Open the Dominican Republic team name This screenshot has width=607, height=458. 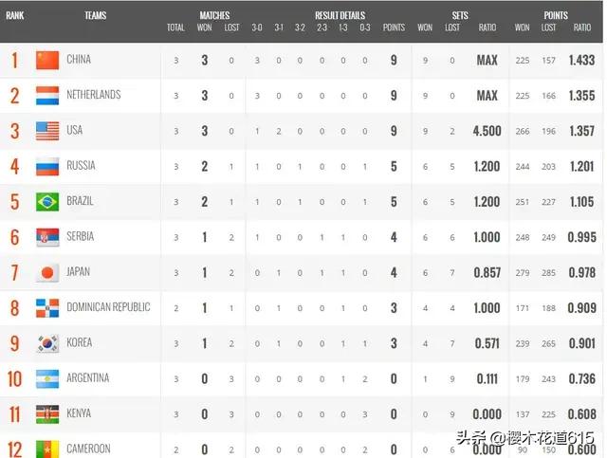108,307
